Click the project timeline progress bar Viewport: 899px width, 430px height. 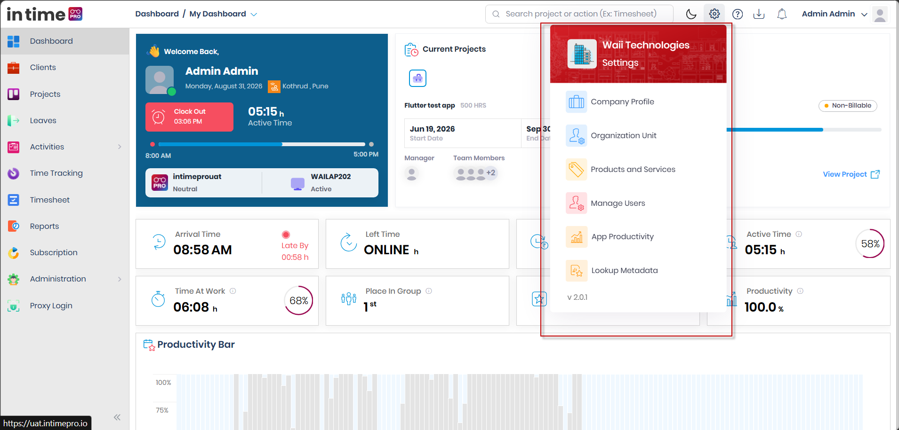[804, 130]
